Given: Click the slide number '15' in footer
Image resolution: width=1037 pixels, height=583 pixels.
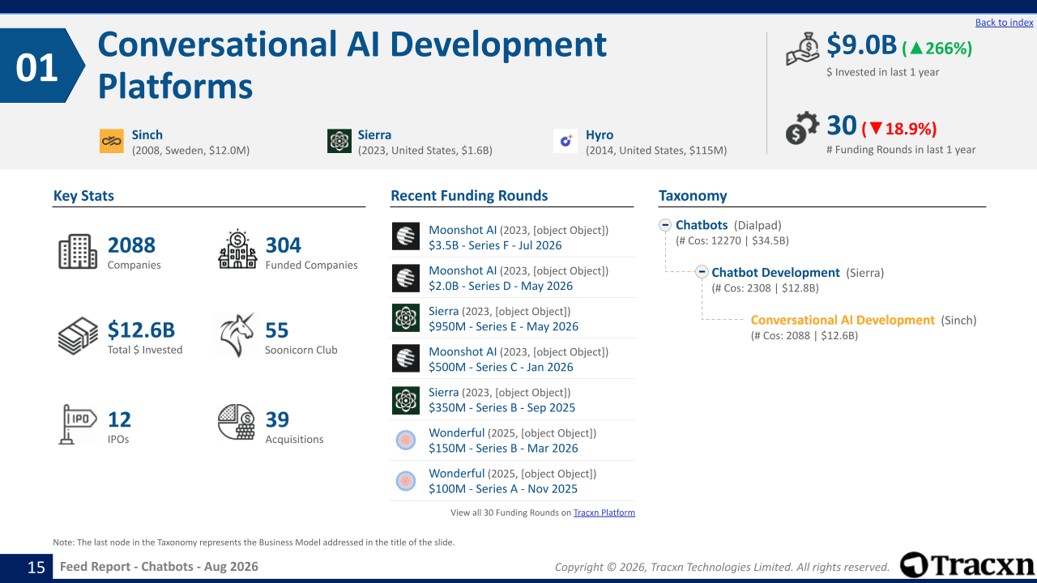Looking at the screenshot, I should (36, 567).
